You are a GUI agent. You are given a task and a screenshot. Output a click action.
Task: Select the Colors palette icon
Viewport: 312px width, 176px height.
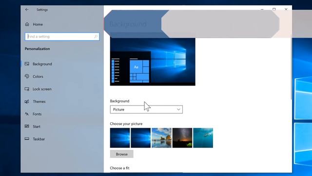(x=27, y=76)
